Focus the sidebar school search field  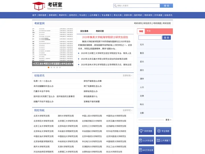150,38
